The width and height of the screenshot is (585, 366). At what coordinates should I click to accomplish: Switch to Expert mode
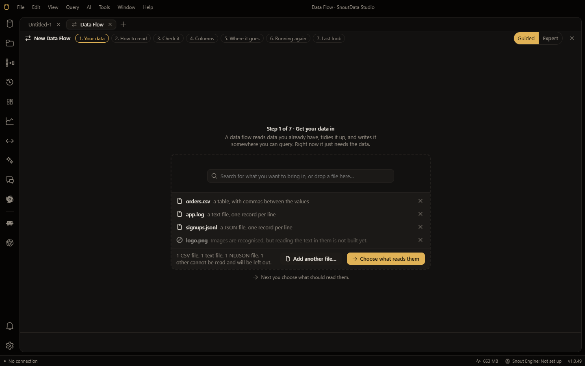point(550,38)
